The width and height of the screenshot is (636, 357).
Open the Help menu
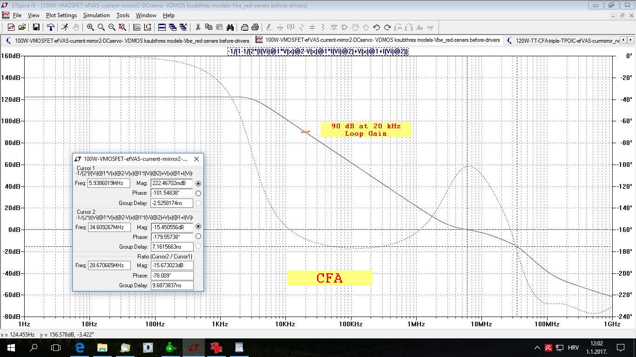pos(169,15)
